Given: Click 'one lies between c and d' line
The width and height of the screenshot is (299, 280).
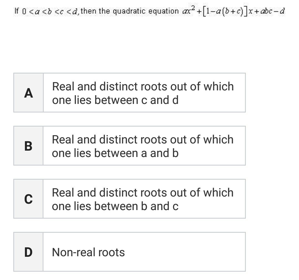Looking at the screenshot, I should click(115, 100).
